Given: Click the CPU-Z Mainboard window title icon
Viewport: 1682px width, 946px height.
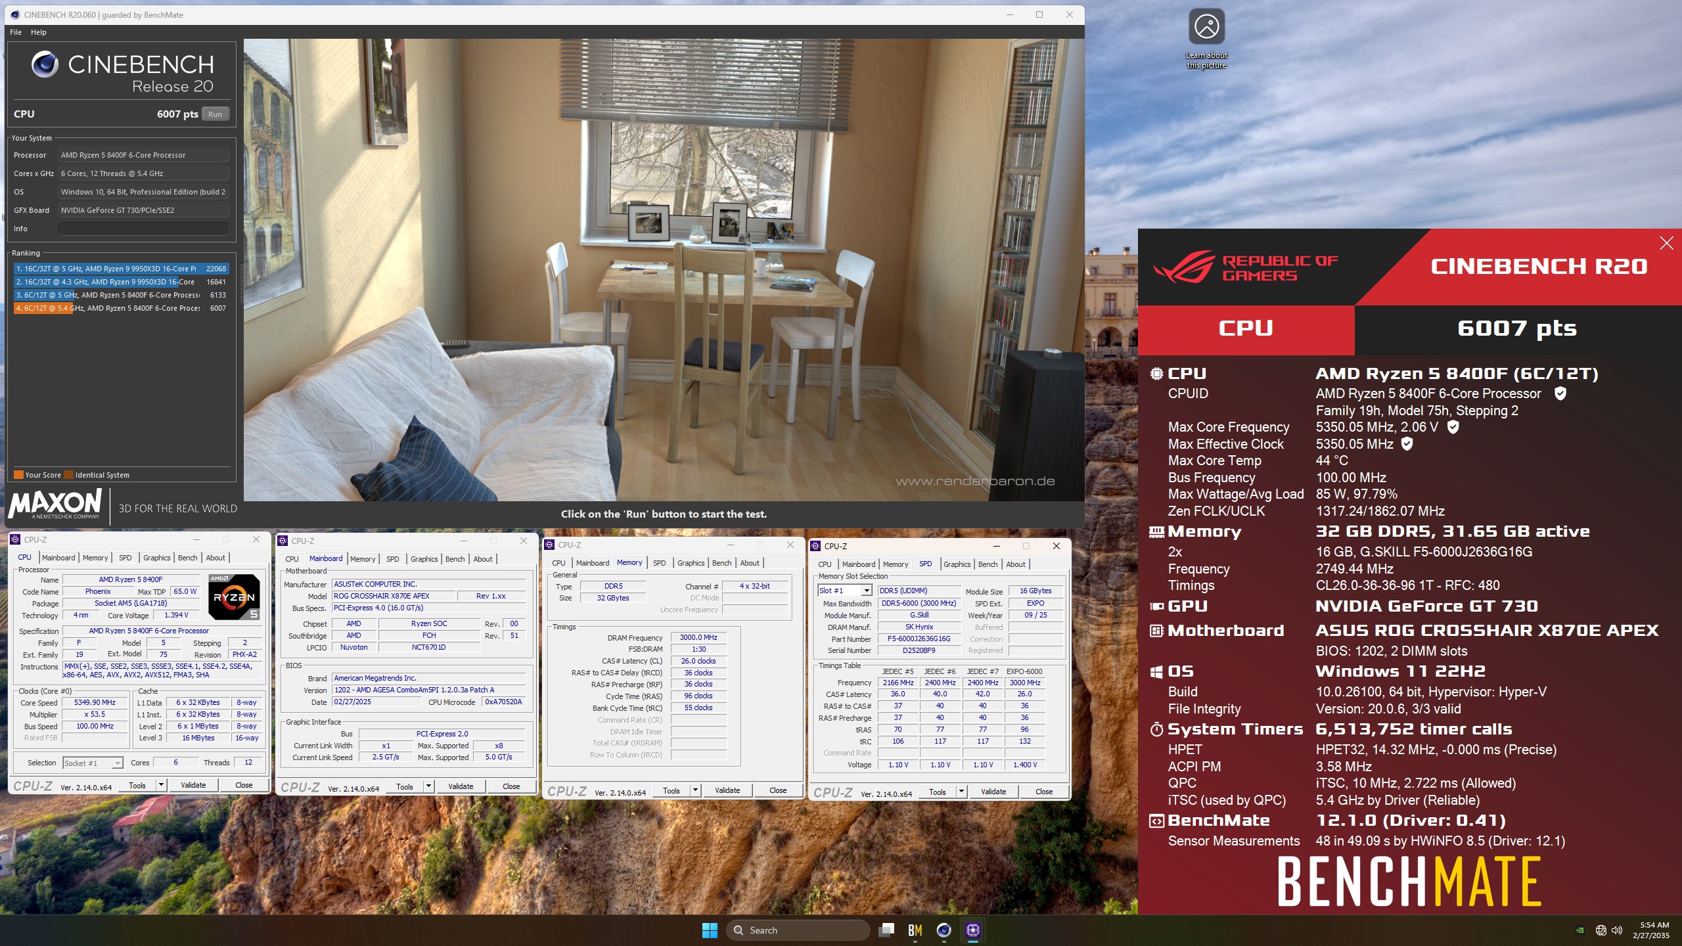Looking at the screenshot, I should click(x=283, y=541).
